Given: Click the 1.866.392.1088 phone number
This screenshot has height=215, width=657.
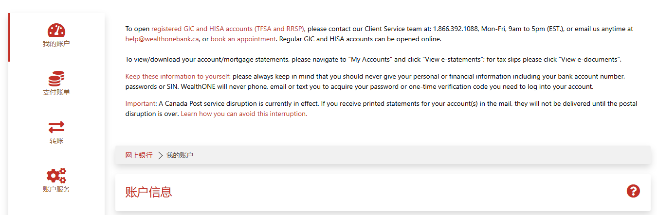Looking at the screenshot, I should pyautogui.click(x=455, y=29).
